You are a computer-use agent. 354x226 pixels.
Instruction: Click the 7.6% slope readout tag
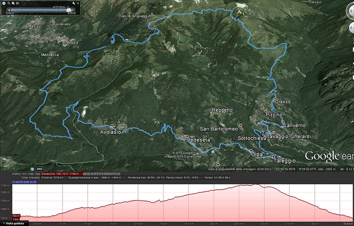point(16,219)
